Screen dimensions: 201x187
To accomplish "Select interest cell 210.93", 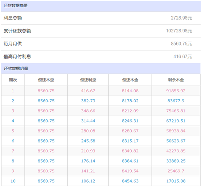I will point(88,151).
